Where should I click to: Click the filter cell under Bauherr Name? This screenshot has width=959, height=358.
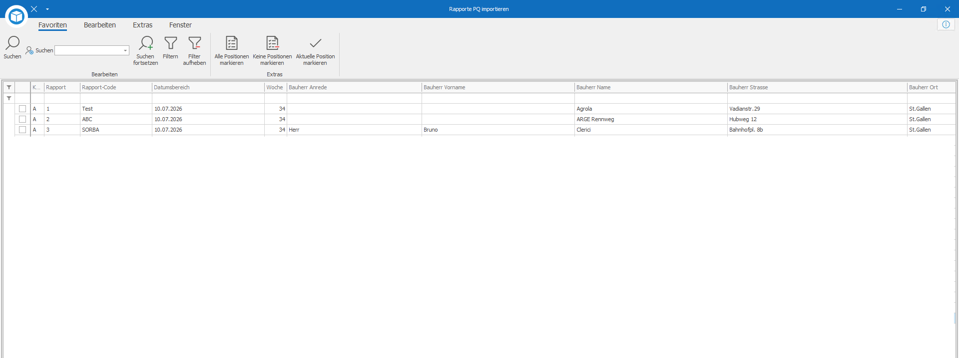click(651, 98)
